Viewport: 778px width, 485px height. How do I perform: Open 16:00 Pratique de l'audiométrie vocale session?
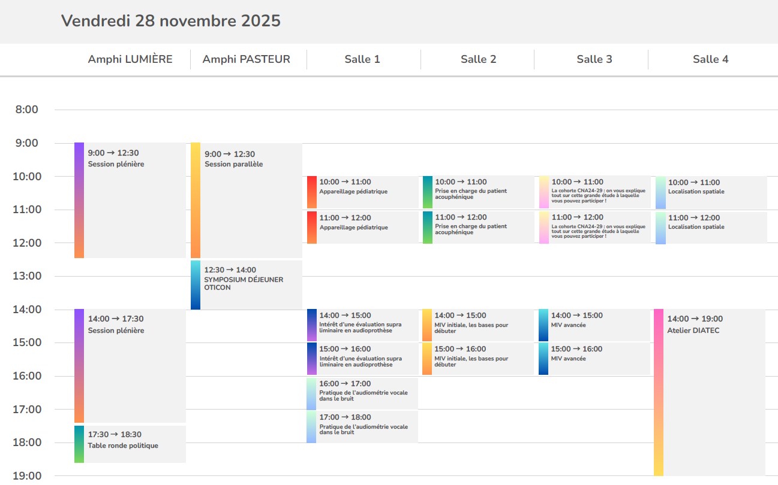click(363, 393)
